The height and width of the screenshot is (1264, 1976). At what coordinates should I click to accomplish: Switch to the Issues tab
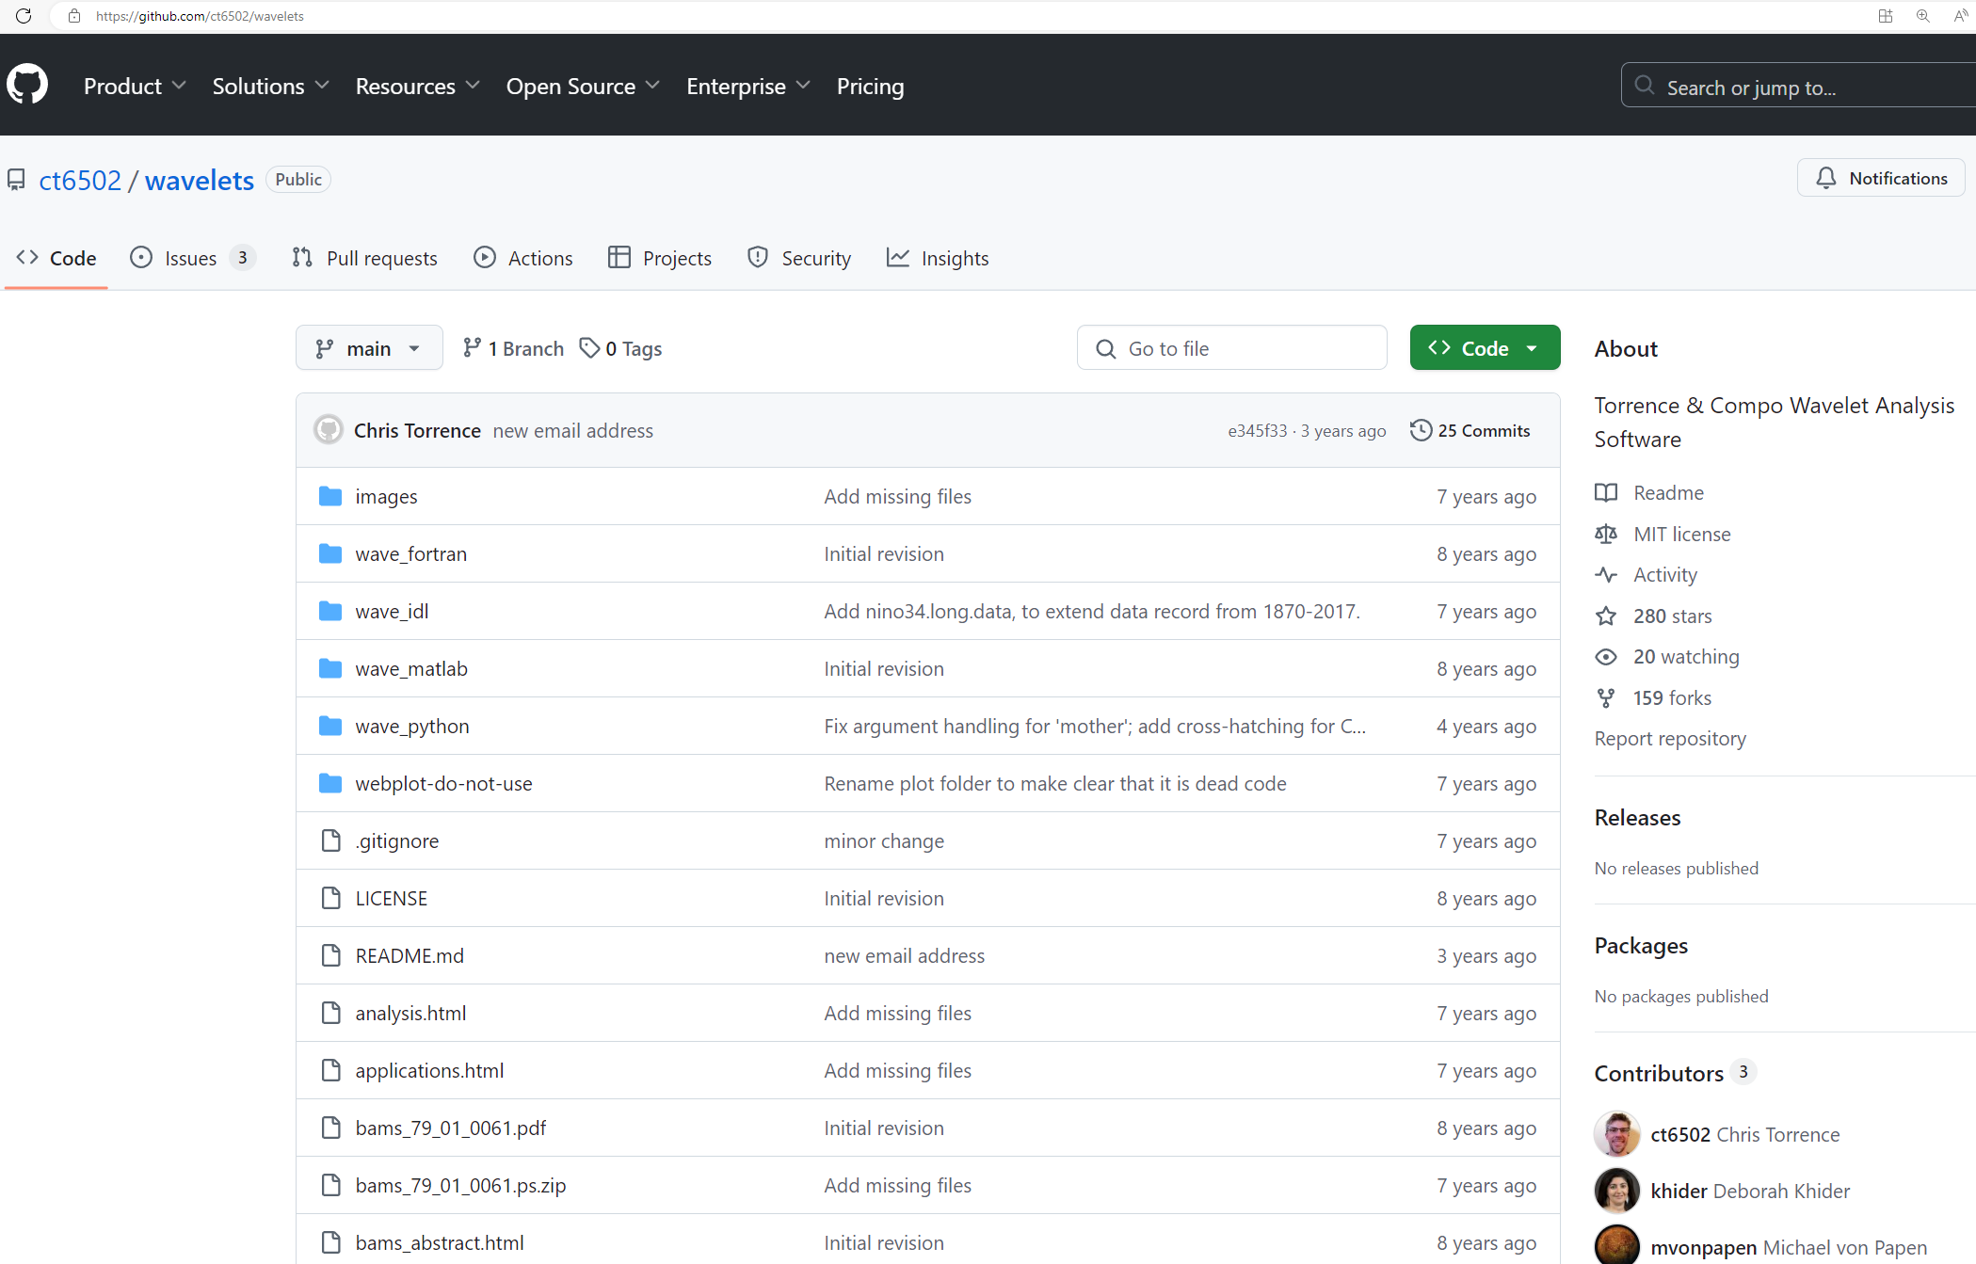click(x=192, y=258)
